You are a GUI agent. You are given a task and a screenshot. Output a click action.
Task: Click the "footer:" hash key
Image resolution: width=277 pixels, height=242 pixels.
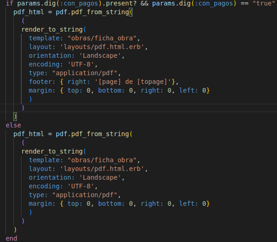(42, 82)
